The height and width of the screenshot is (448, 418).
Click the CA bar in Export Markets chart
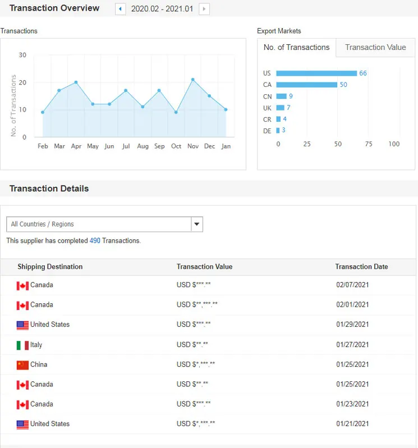[306, 85]
